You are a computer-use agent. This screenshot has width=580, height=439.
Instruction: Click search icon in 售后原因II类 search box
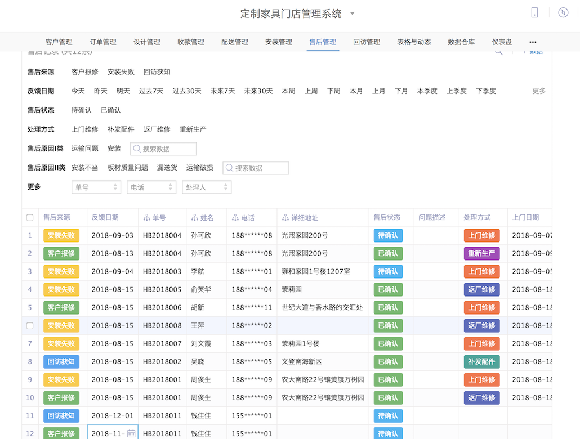(x=229, y=168)
